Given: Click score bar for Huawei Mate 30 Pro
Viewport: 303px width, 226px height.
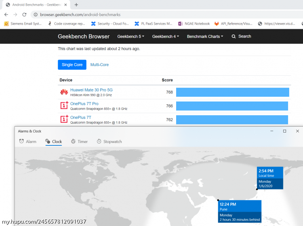Looking at the screenshot, I should coord(233,92).
